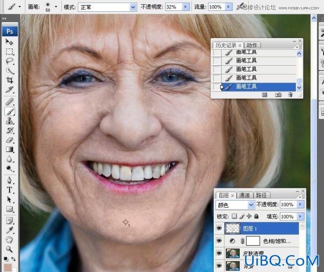
Task: Open History panel options menu
Action: click(299, 47)
